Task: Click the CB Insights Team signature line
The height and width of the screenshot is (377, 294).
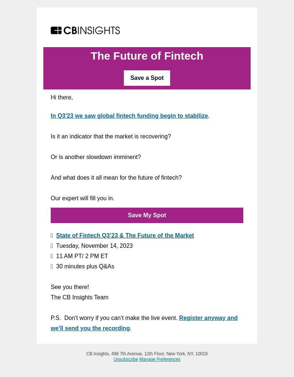Action: (x=79, y=297)
